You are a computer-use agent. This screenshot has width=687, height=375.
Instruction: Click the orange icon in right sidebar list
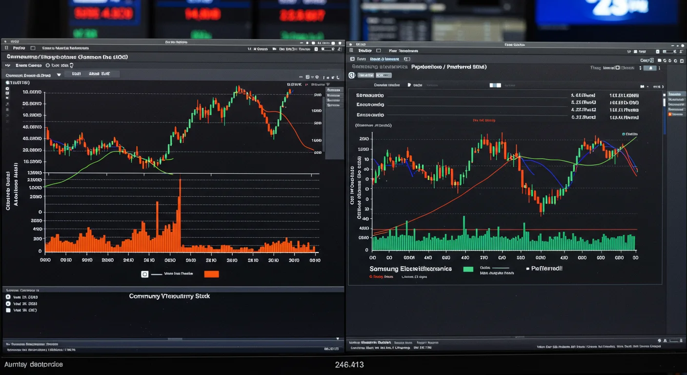point(670,114)
